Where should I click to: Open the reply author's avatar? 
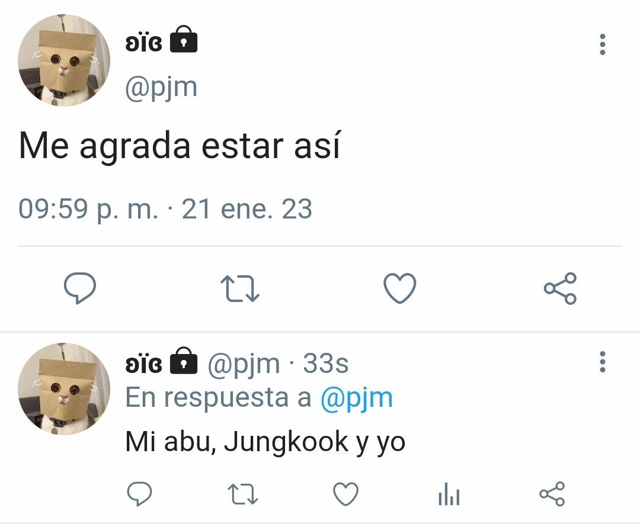pyautogui.click(x=64, y=389)
